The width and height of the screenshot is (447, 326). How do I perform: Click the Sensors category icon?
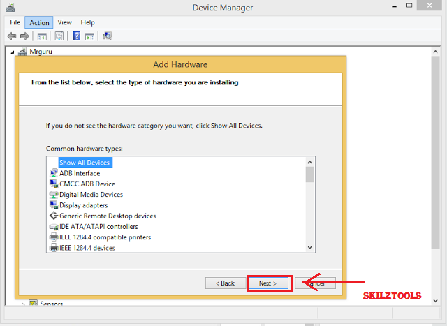(x=33, y=303)
